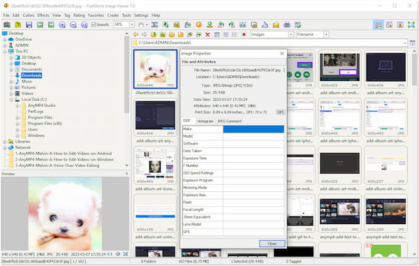This screenshot has height=266, width=419.
Task: Click the Zoom In magnifier icon
Action: tap(62, 25)
